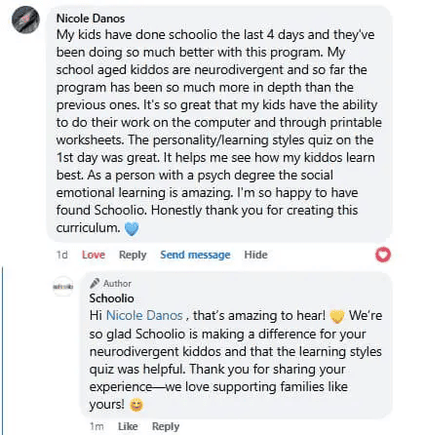
Task: Click the smiling face emoji after yours
Action: pos(136,405)
